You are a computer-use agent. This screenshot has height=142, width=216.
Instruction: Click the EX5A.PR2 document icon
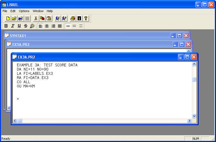coord(9,44)
